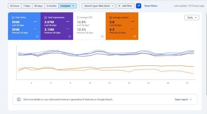Uncheck the Total clicks checkbox
Image resolution: width=207 pixels, height=114 pixels.
tap(13, 17)
